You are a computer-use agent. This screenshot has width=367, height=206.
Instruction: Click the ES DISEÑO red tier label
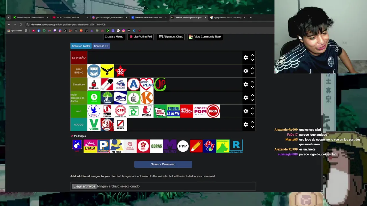point(79,58)
